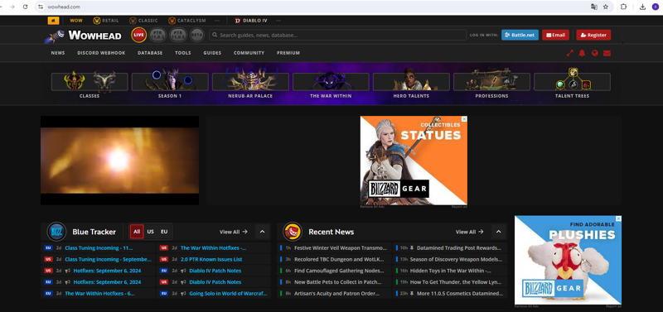Image resolution: width=663 pixels, height=312 pixels.
Task: Click the Blizzard Gear Statues ad
Action: [x=414, y=161]
